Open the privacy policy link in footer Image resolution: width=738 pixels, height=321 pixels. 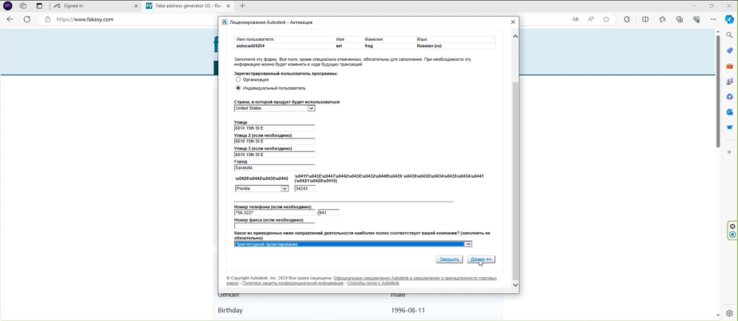(293, 283)
